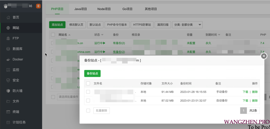
Task: Close the backup dialog
Action: 264,56
